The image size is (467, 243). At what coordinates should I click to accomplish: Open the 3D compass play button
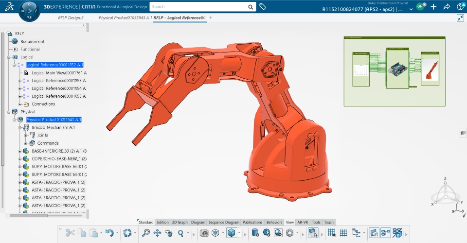click(29, 10)
